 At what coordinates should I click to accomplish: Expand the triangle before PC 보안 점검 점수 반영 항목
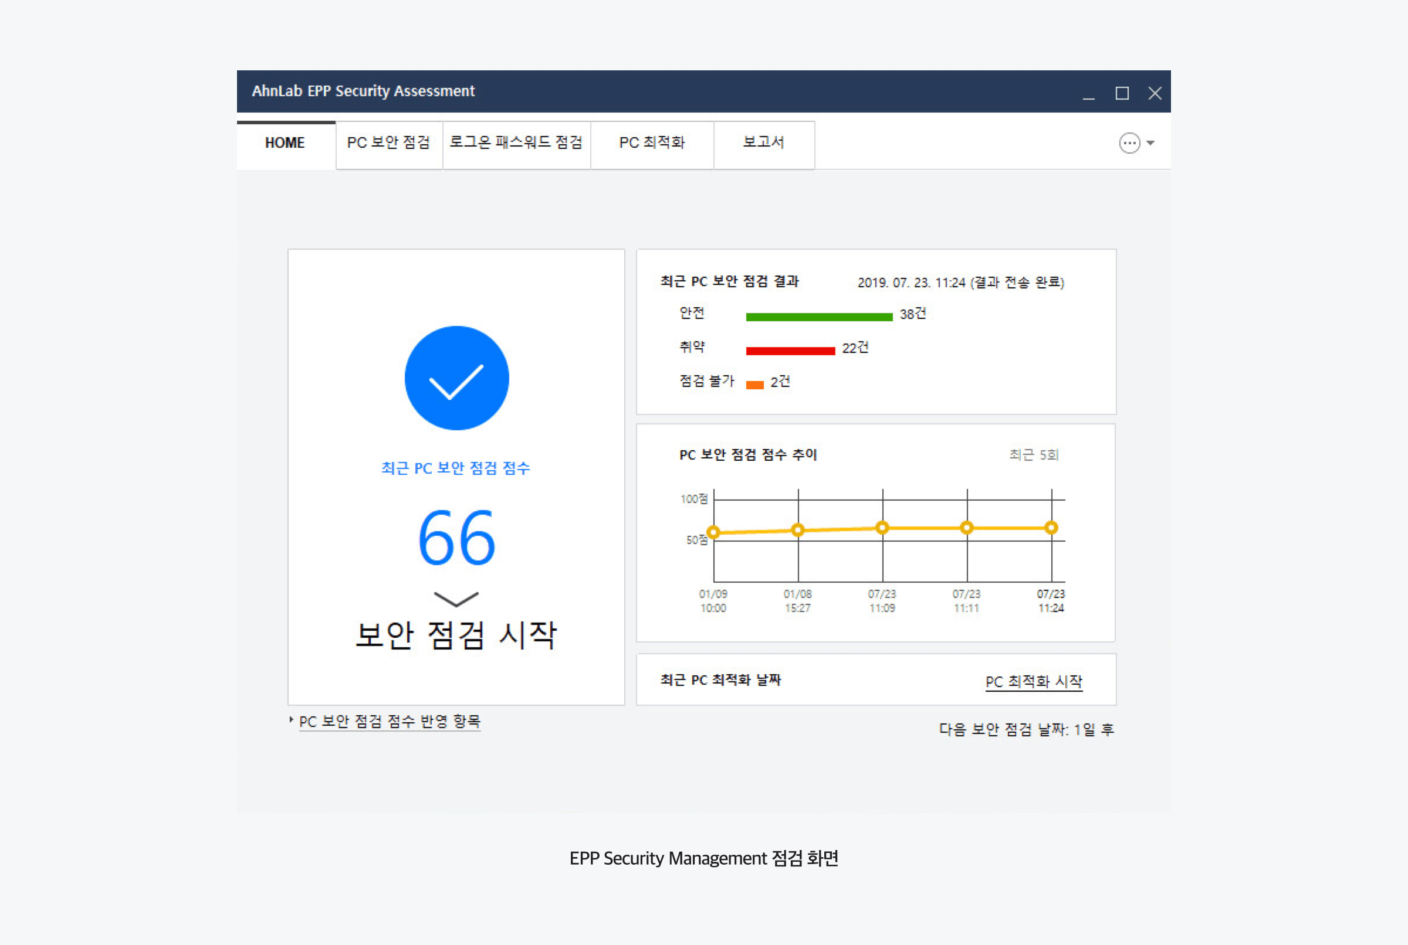tap(291, 720)
